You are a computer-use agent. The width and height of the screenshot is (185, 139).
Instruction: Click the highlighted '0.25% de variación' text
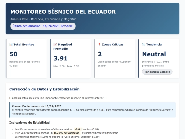point(67,133)
